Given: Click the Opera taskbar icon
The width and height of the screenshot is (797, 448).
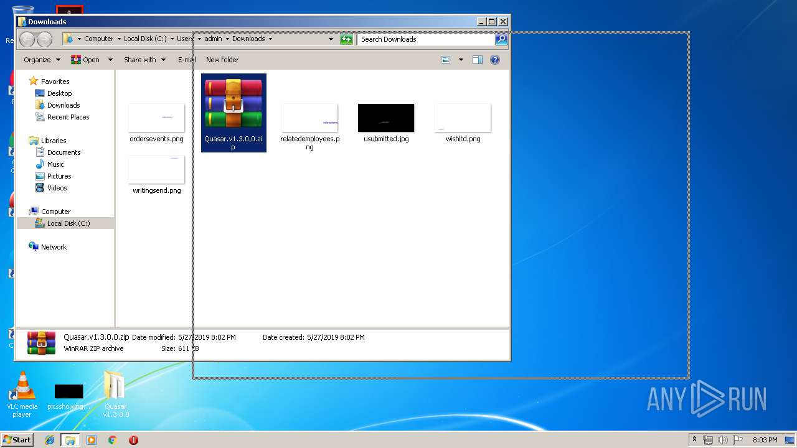Looking at the screenshot, I should [x=133, y=440].
